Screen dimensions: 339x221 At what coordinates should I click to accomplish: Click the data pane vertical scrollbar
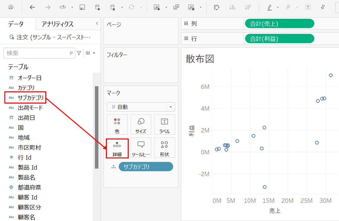coord(97,127)
